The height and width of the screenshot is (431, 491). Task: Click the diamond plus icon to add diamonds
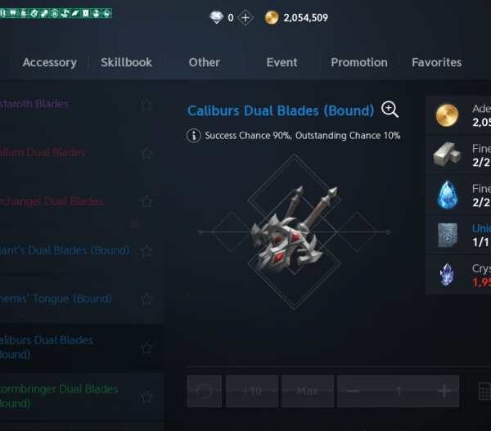[245, 18]
